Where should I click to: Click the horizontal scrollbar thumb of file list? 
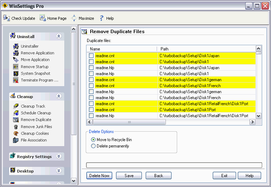tap(129, 122)
